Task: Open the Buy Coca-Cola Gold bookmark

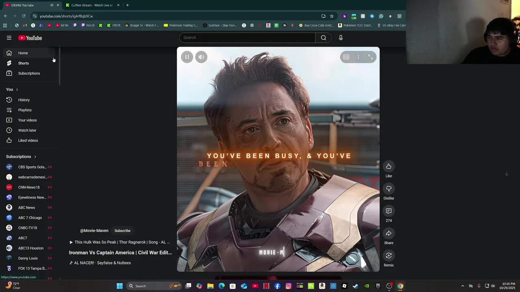Action: point(316,25)
